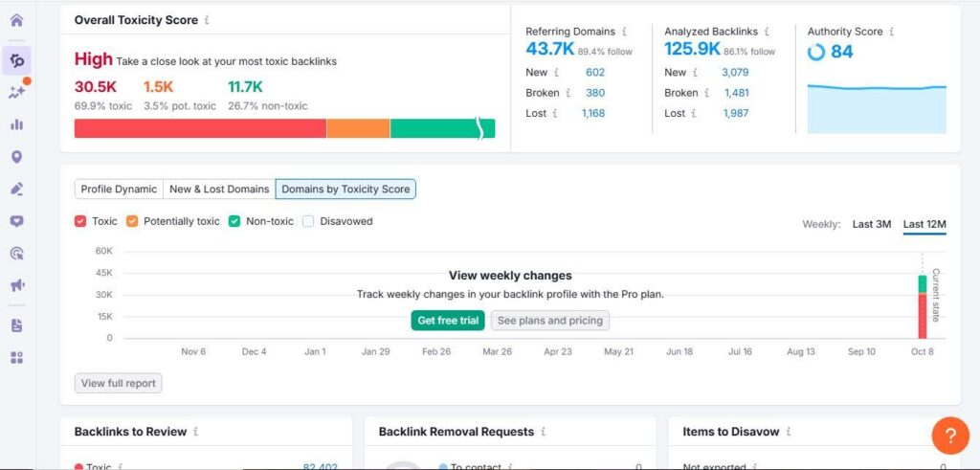This screenshot has width=980, height=470.
Task: Select New & Lost Domains tab
Action: click(x=219, y=190)
